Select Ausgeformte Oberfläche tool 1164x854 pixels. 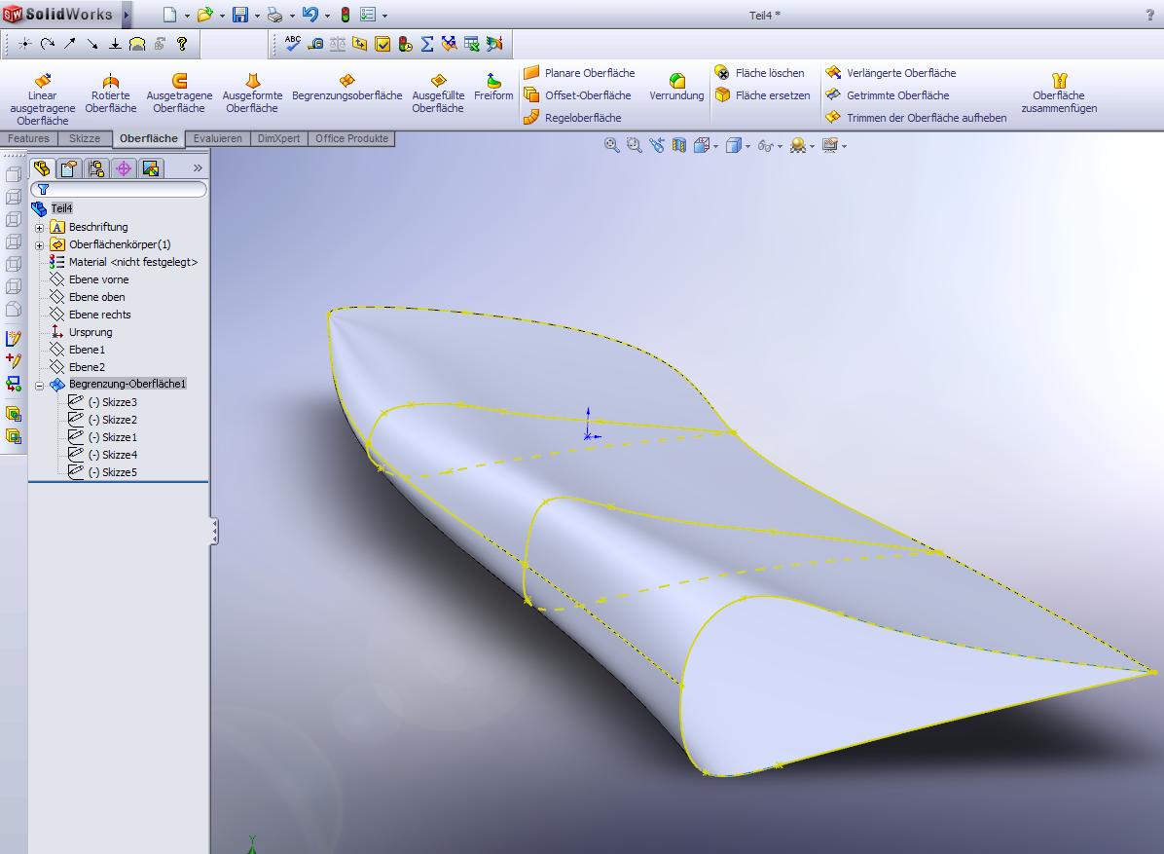(252, 93)
